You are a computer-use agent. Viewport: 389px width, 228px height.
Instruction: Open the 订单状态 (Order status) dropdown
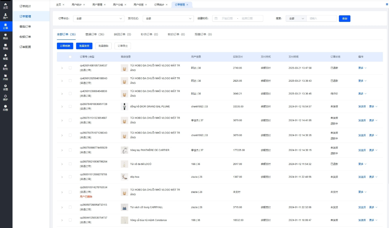click(99, 19)
